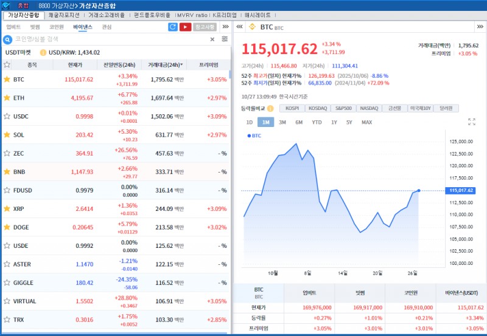The image size is (487, 336).
Task: Open the 거래소고래비율 tab
Action: coord(106,15)
